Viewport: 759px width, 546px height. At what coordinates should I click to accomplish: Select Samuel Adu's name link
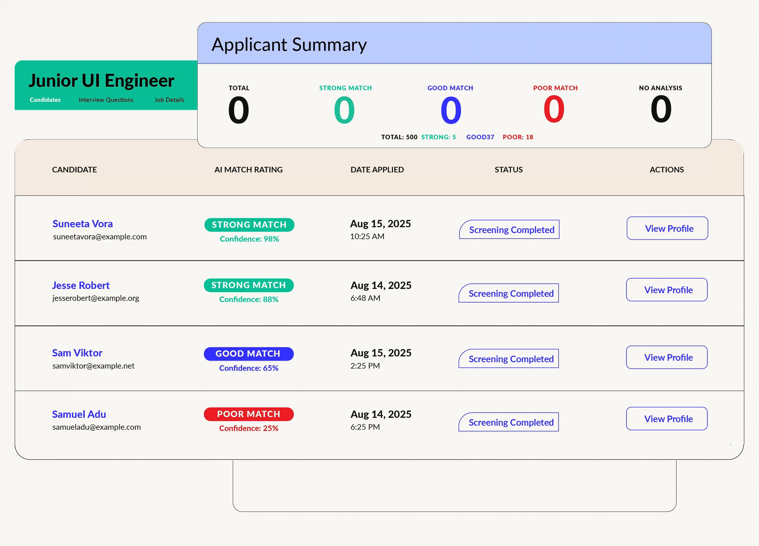[x=79, y=414]
